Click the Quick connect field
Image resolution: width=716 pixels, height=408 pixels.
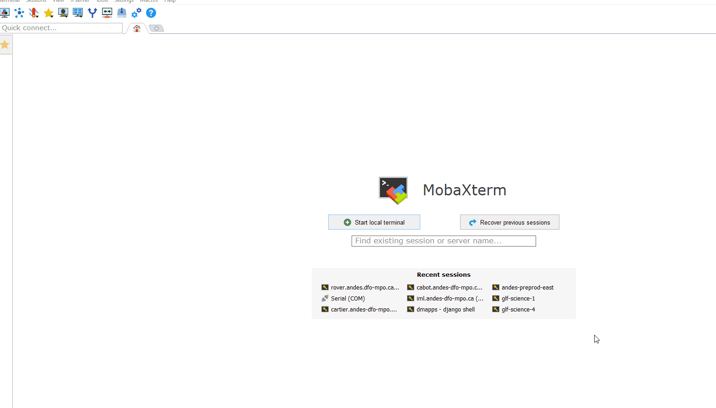61,28
